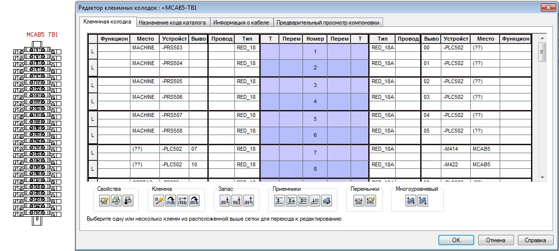Open help with Справка button
The width and height of the screenshot is (559, 251).
pos(535,240)
